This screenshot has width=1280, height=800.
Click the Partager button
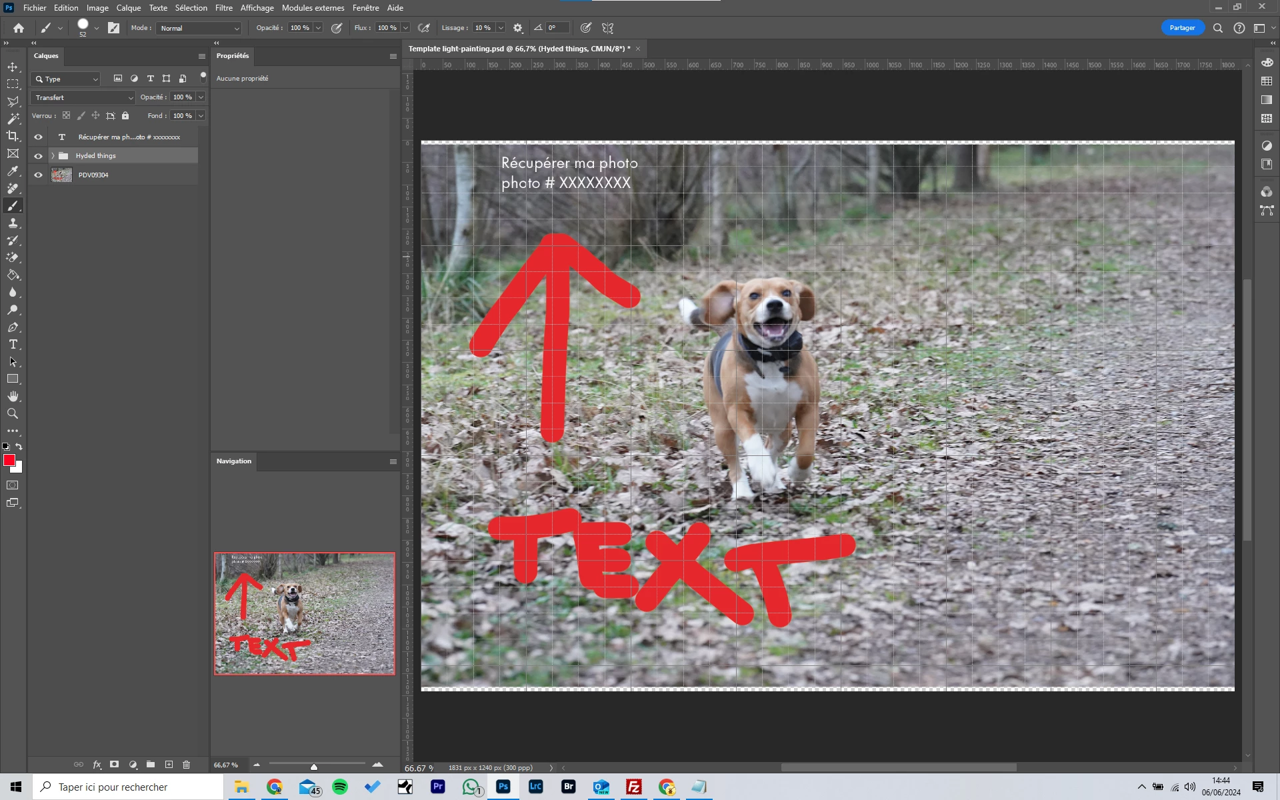point(1182,28)
